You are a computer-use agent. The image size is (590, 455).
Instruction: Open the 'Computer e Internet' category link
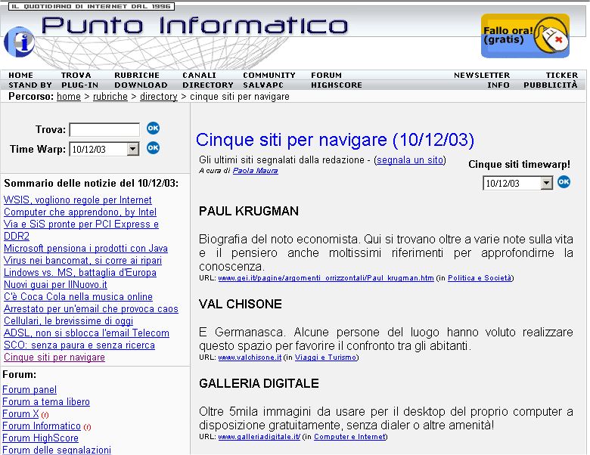pos(350,437)
